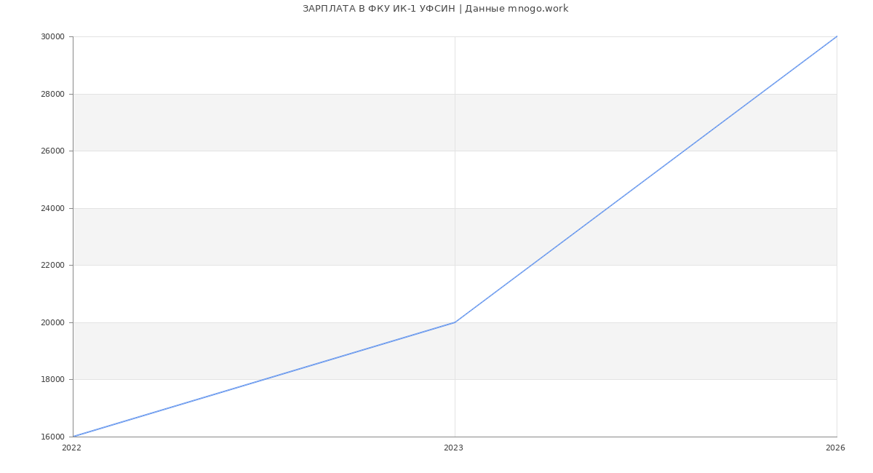This screenshot has height=473, width=873.
Task: Click the gray band between 18000 and 20000
Action: click(582, 351)
